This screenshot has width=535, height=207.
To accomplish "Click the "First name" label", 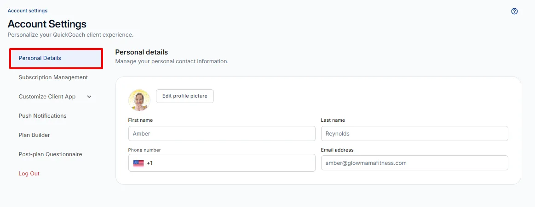I will (141, 120).
